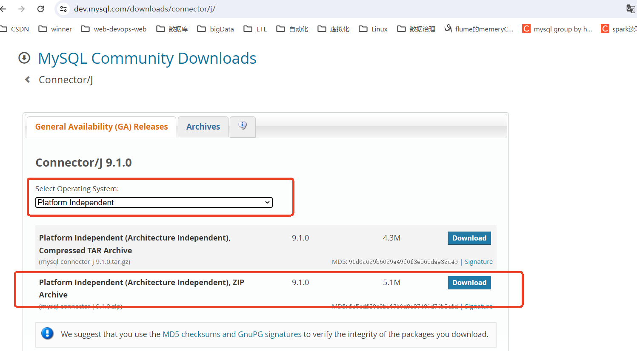637x351 pixels.
Task: Click the back chevron beside Connector/J
Action: (28, 79)
